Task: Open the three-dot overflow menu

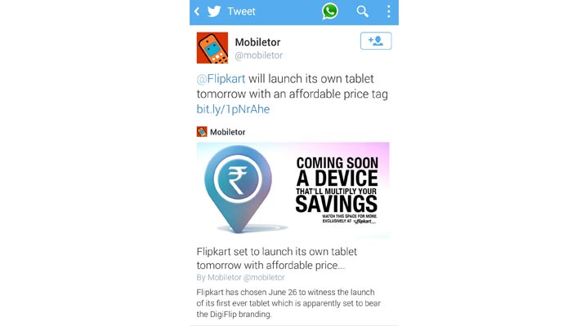Action: point(389,11)
